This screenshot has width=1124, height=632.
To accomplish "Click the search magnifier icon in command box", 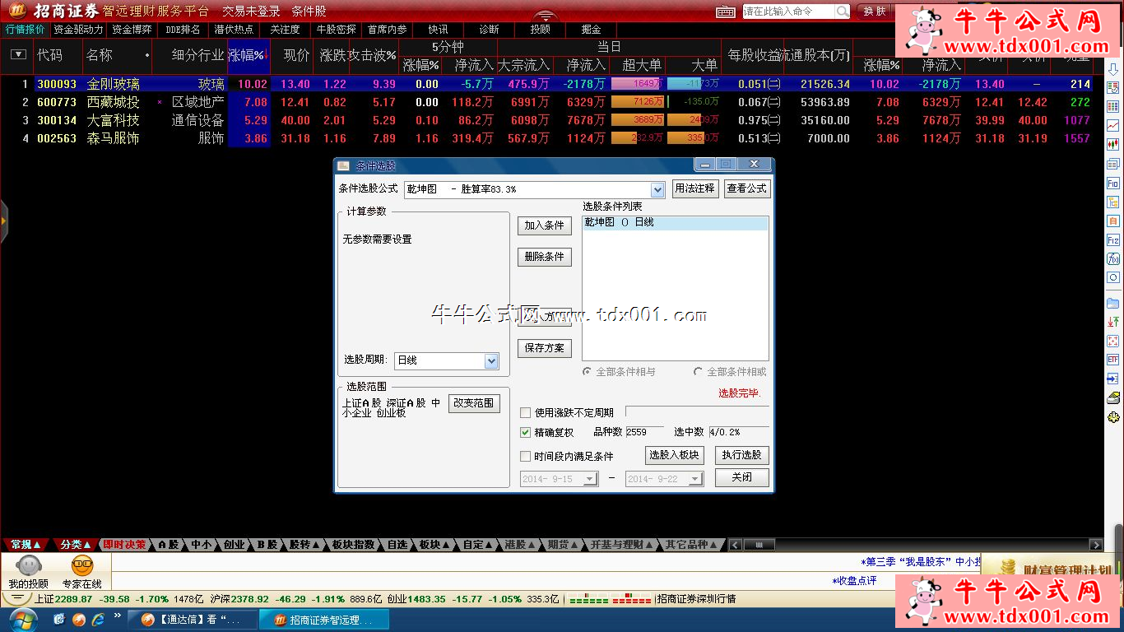I will tap(843, 12).
